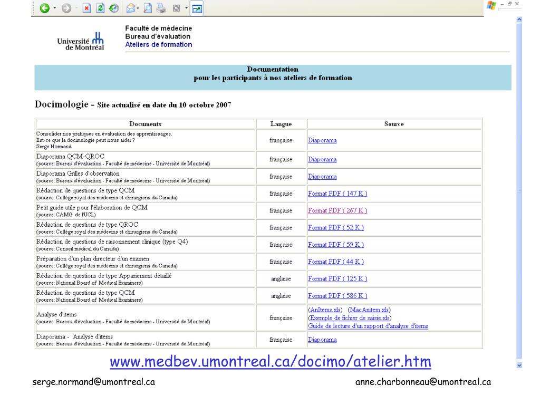
Task: Open Format PDF (59 K) link
Action: (x=336, y=245)
